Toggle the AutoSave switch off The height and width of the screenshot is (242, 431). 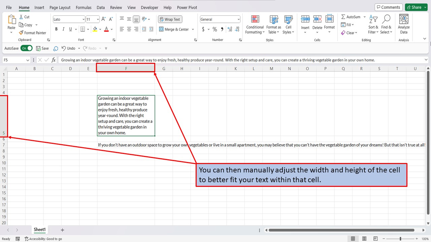point(26,48)
